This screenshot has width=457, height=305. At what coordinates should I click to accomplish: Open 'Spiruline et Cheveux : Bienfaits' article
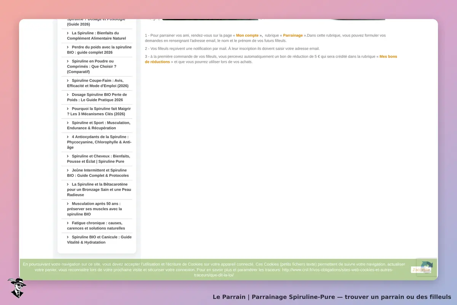[x=99, y=159]
